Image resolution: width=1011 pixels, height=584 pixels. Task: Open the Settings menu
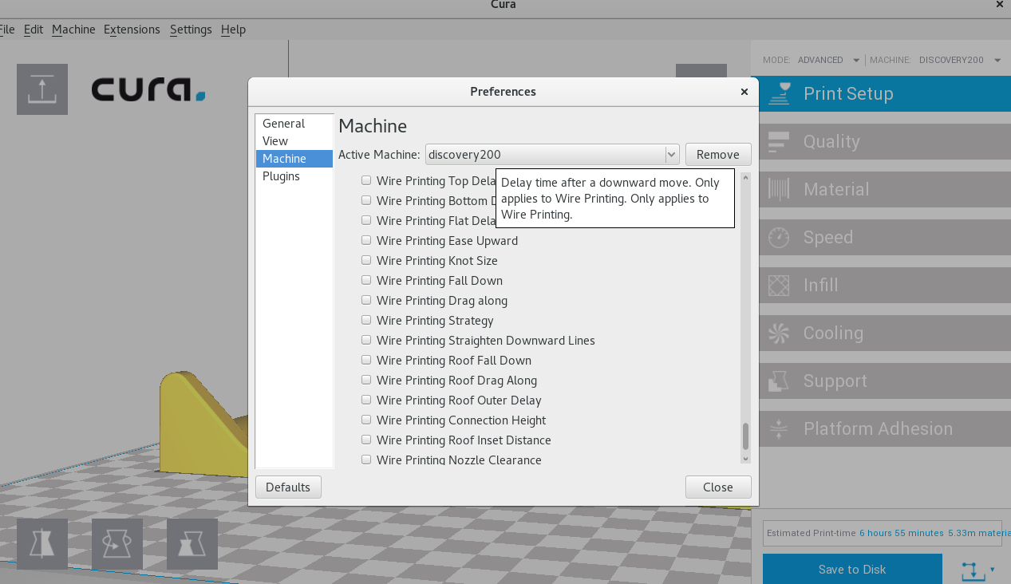coord(191,30)
